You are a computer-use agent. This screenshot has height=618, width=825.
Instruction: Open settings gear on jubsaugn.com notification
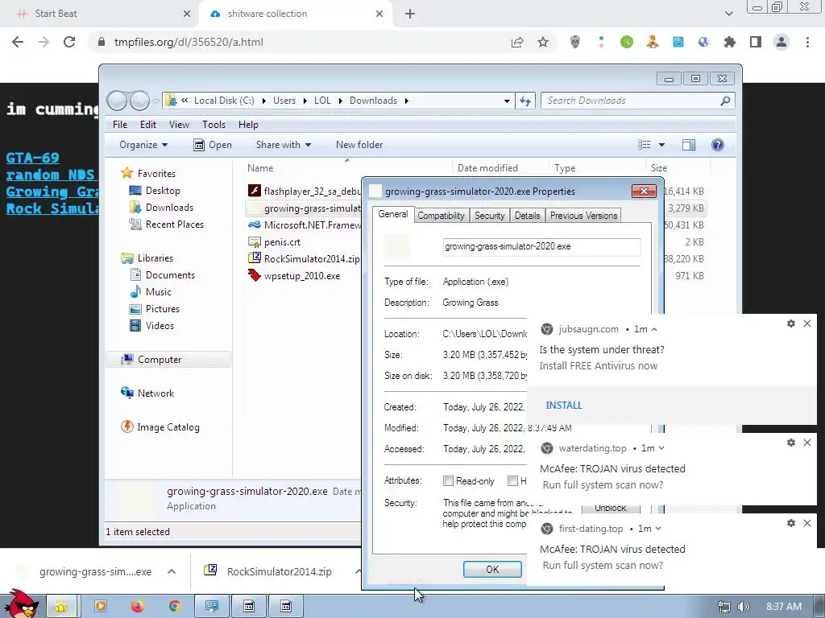tap(791, 323)
